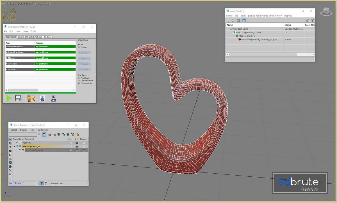Viewport: 337px width, 203px height.
Task: Expand the Scene Explorer side toolbar chevrons
Action: pos(10,179)
